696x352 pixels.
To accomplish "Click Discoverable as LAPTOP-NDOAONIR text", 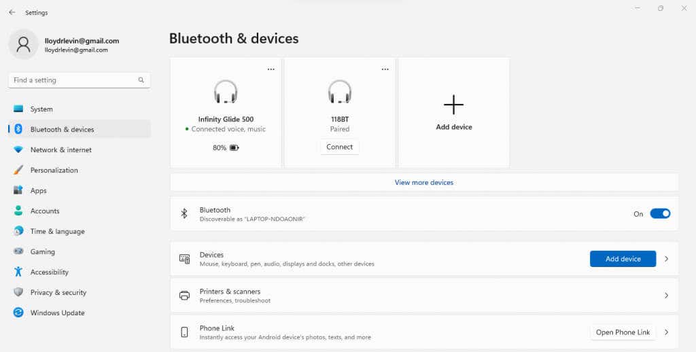I will click(252, 219).
